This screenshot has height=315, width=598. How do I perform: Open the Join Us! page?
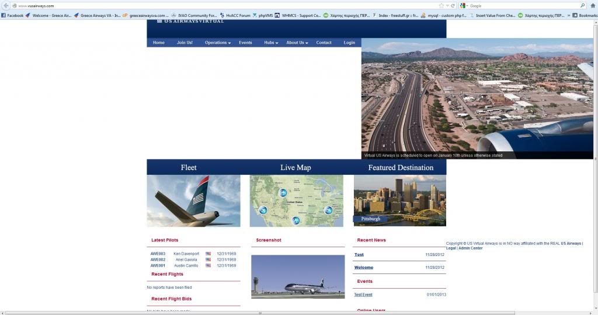[185, 43]
